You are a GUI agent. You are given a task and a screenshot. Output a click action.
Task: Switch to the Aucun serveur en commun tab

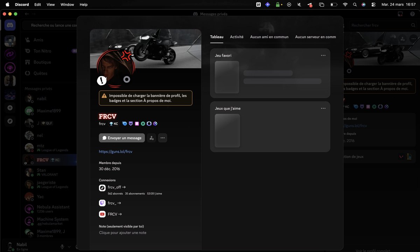[315, 37]
